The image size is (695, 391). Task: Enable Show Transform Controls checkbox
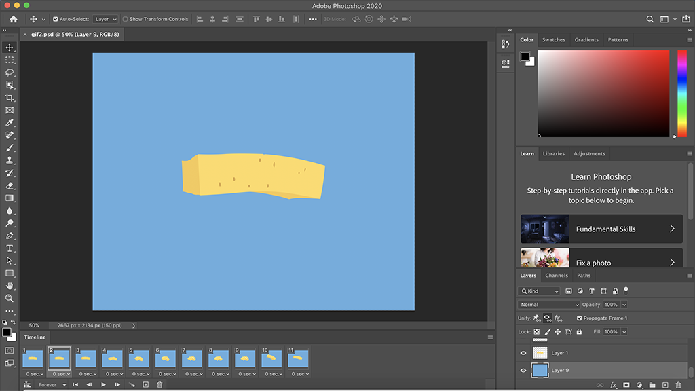point(126,19)
